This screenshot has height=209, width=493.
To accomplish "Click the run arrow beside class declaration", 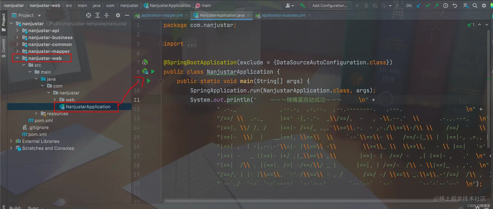I will pyautogui.click(x=153, y=71).
